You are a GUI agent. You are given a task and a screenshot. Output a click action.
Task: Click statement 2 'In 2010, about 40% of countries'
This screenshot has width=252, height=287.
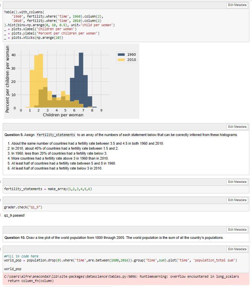click(x=65, y=148)
